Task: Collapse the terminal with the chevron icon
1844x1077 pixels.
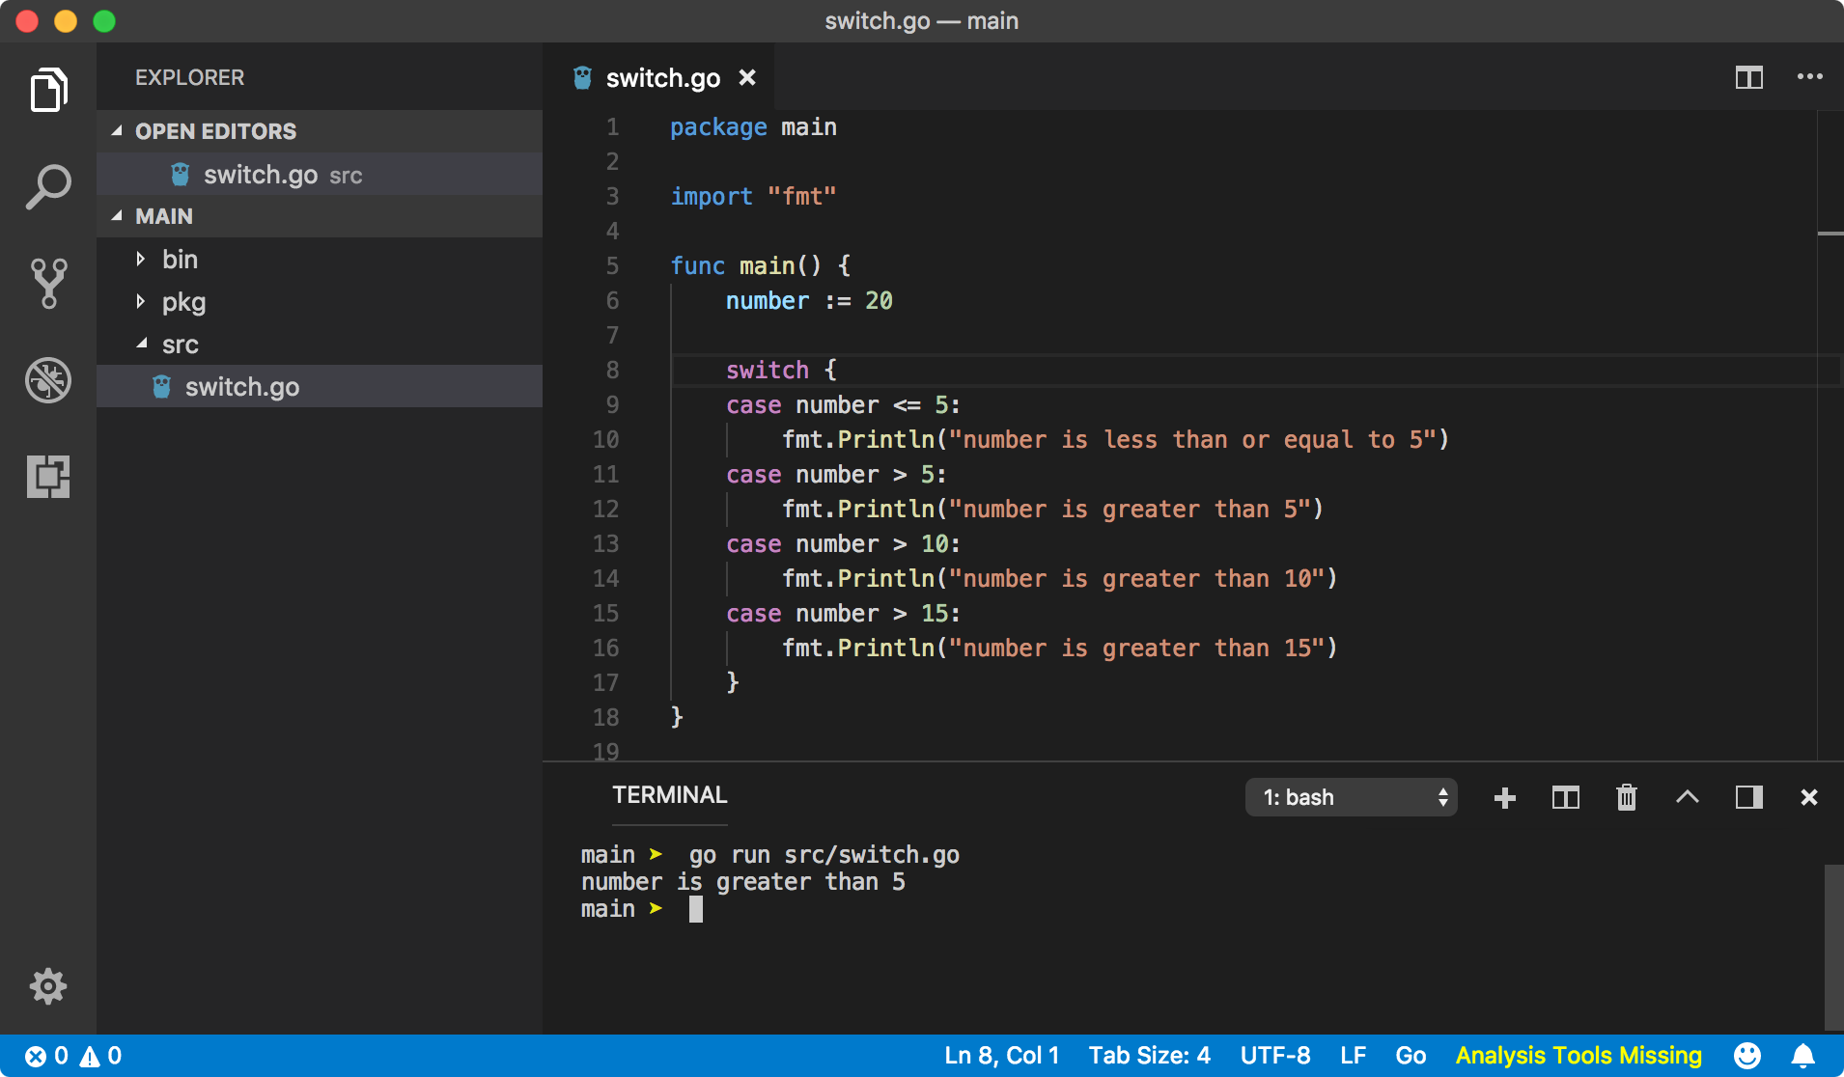Action: [x=1687, y=797]
